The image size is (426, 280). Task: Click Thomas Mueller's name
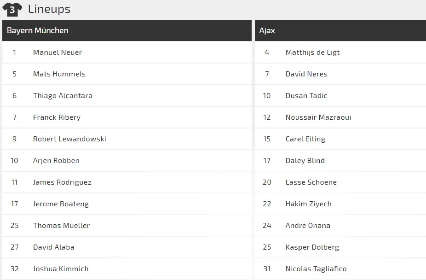[x=61, y=226]
